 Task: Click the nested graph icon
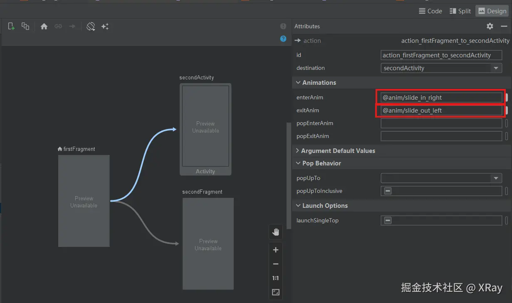pyautogui.click(x=25, y=26)
